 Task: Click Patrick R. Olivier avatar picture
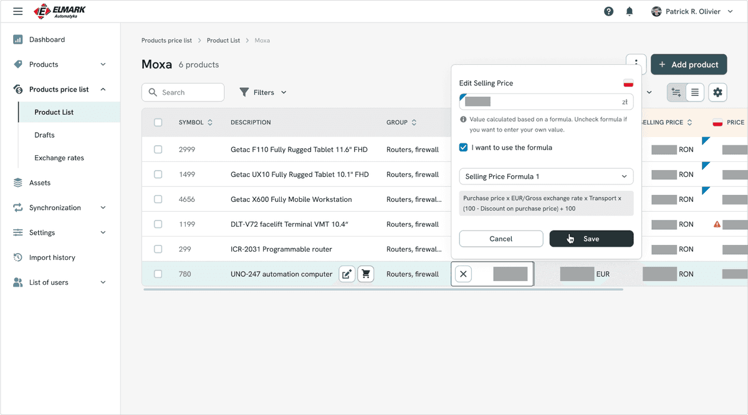pos(656,11)
